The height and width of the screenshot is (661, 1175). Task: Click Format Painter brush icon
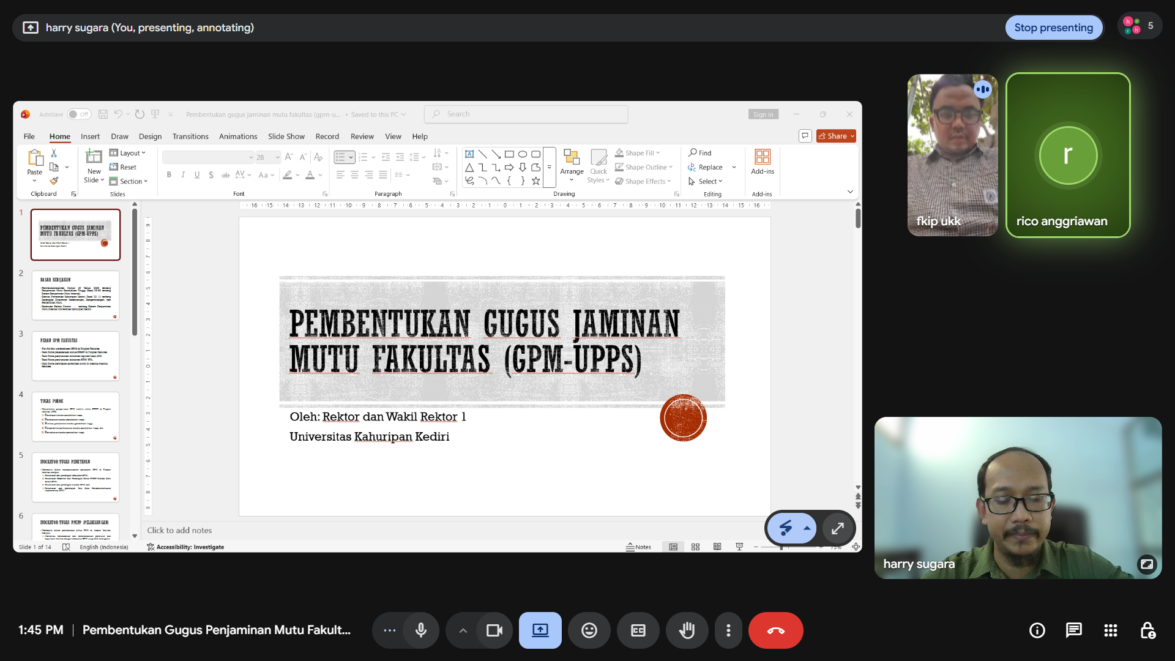(54, 181)
